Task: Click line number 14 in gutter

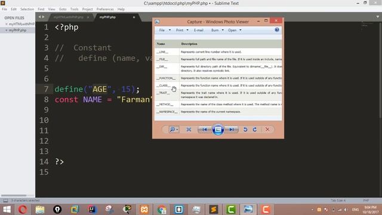Action: pos(44,162)
